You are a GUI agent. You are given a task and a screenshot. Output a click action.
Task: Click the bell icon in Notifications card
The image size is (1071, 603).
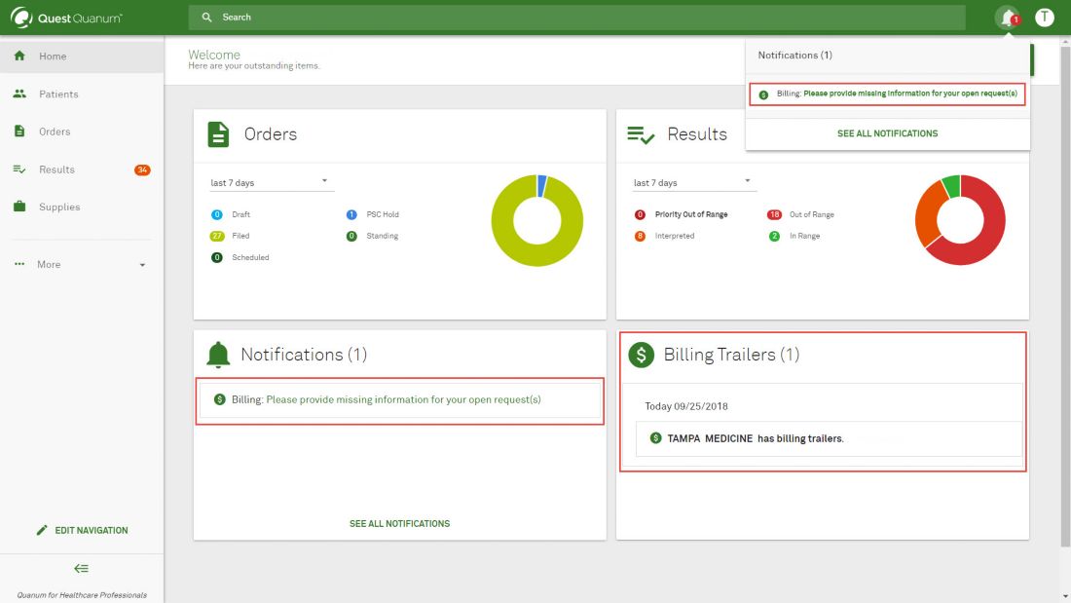219,355
